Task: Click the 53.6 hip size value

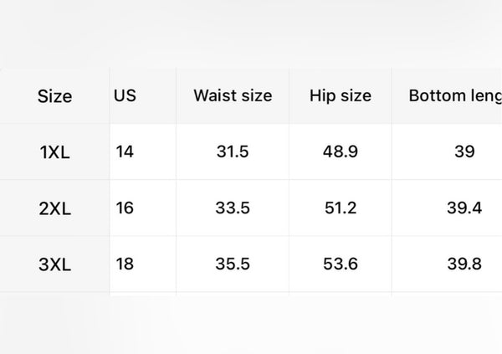Action: (341, 264)
